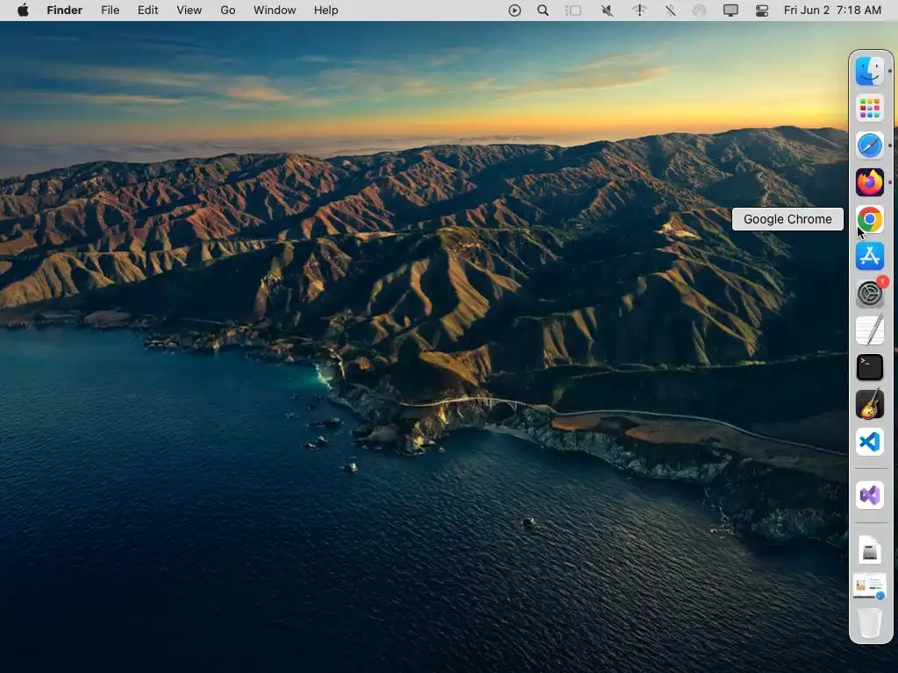Click the Bluetooth off icon in the menu bar
898x673 pixels.
click(x=670, y=11)
